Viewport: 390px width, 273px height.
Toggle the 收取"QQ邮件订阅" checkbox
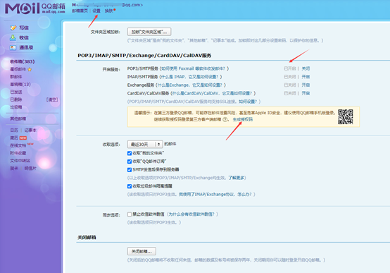(x=130, y=162)
